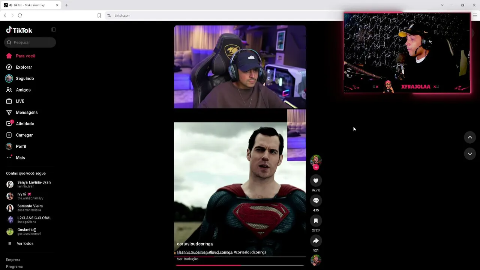The width and height of the screenshot is (480, 270).
Task: Save the video with the bookmark icon
Action: click(x=316, y=221)
